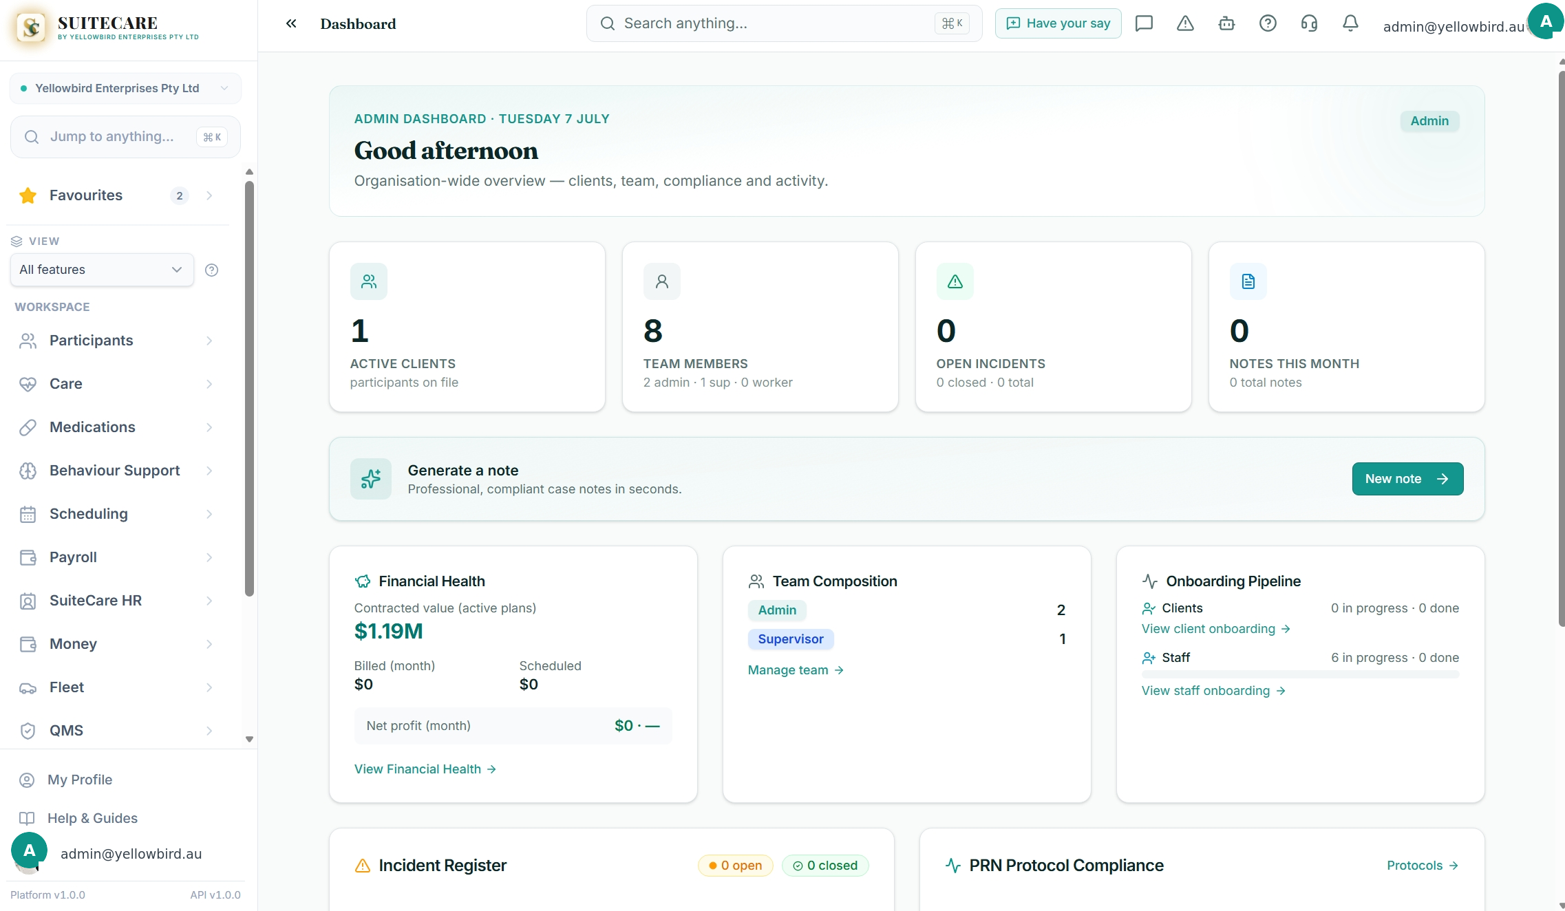Click the Favourites star icon
Image resolution: width=1565 pixels, height=911 pixels.
coord(28,195)
